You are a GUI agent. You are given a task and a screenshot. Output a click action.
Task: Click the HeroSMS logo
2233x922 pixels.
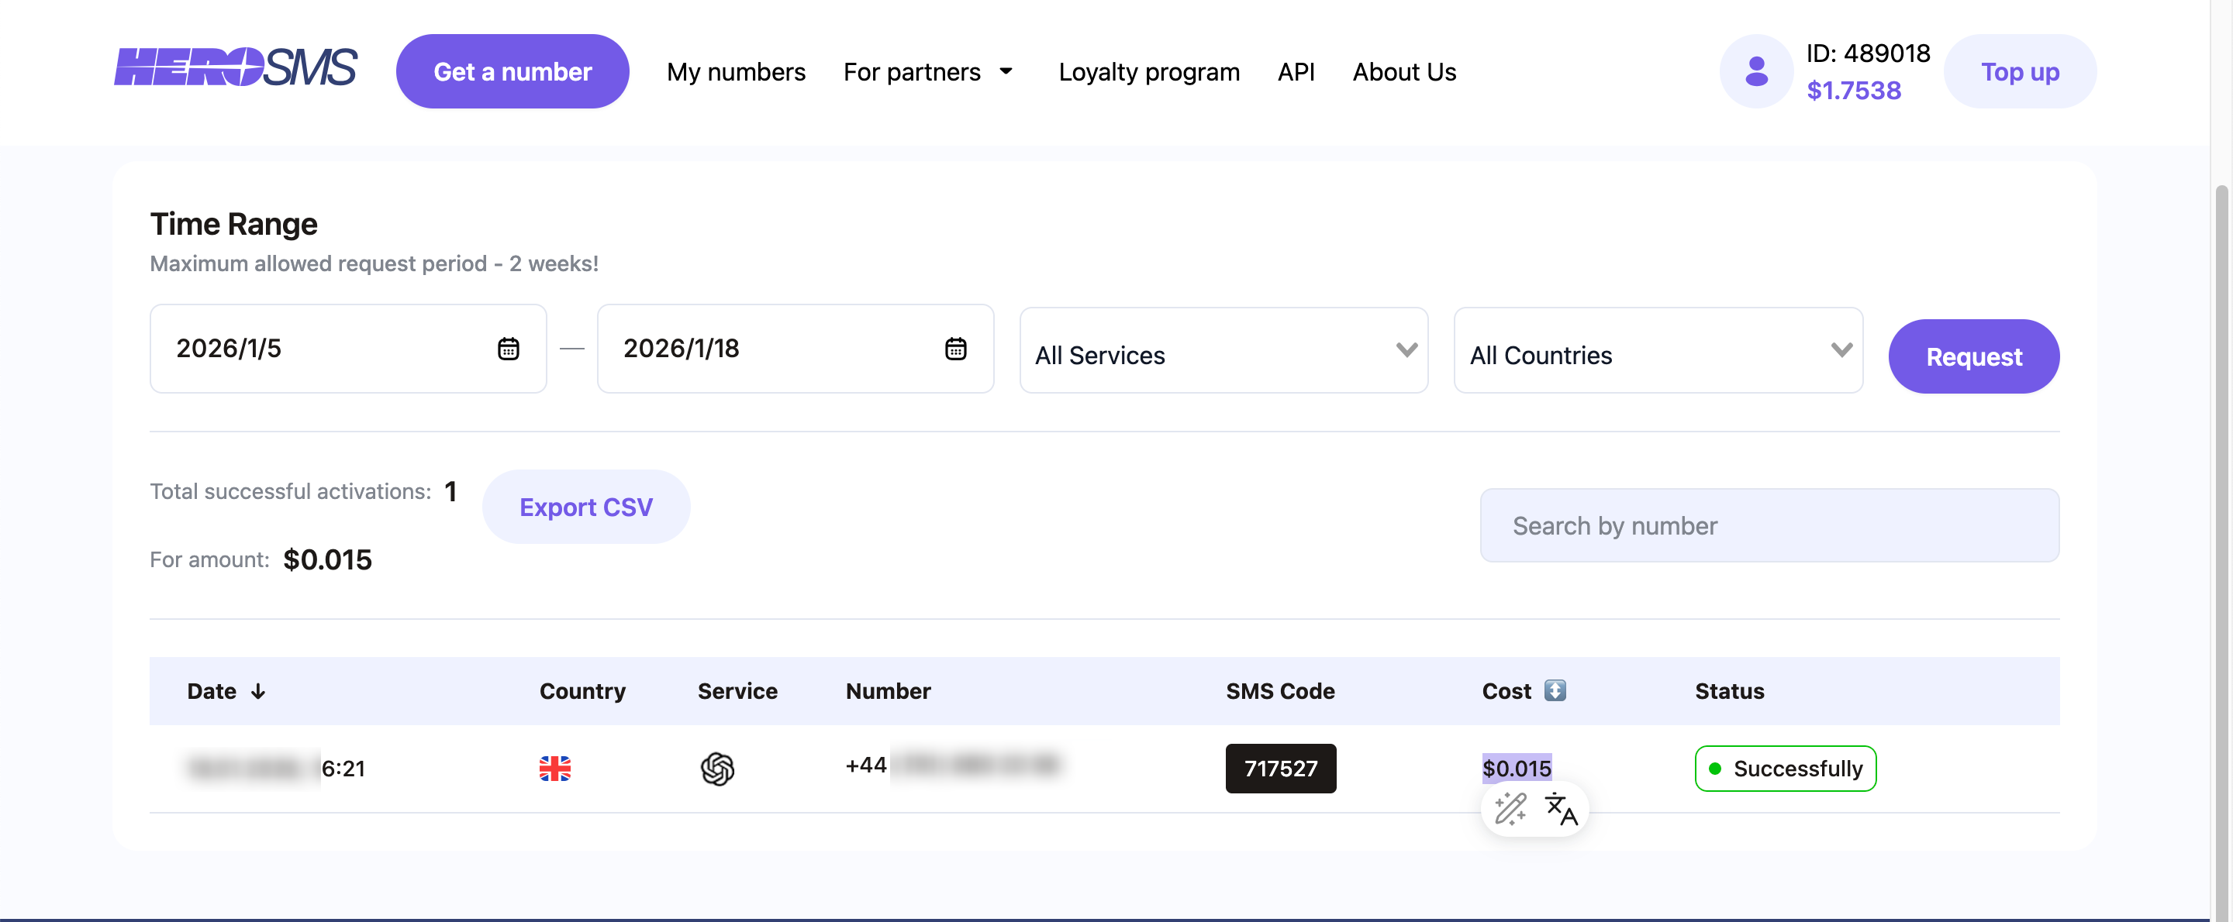pyautogui.click(x=235, y=68)
